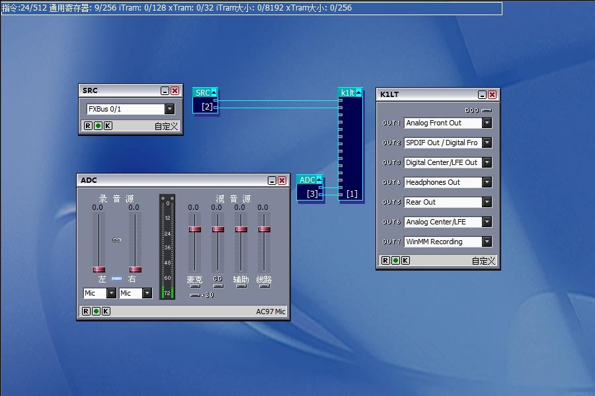Open the OUT 7 WinMM Recording dropdown
The width and height of the screenshot is (595, 396).
[487, 242]
